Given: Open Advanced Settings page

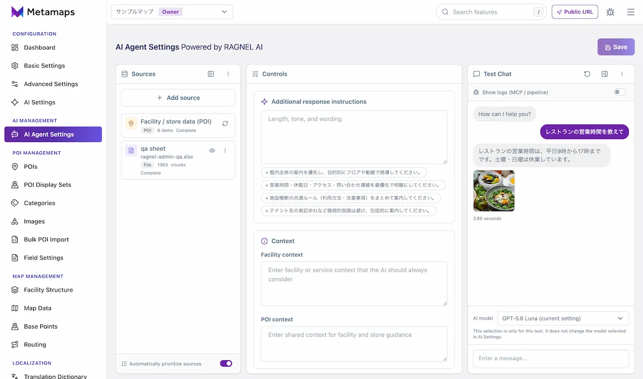Looking at the screenshot, I should point(53,84).
